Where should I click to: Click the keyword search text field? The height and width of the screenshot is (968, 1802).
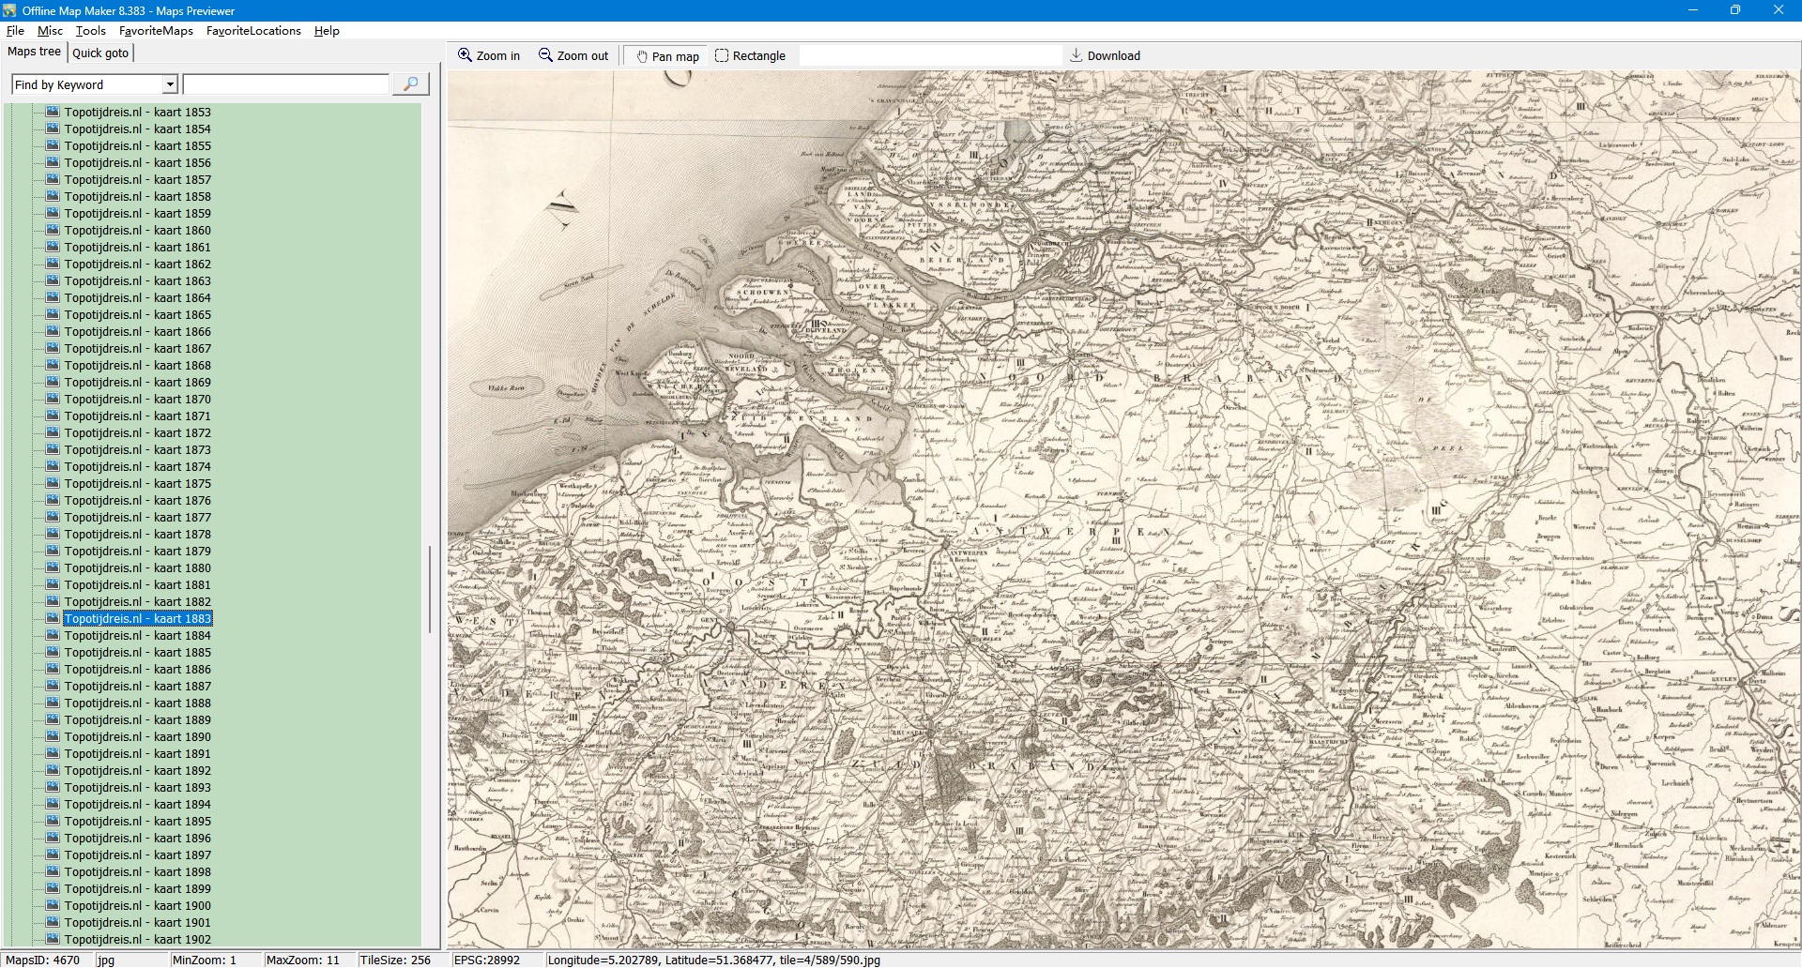point(285,84)
